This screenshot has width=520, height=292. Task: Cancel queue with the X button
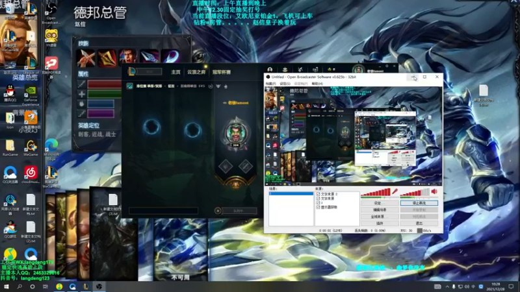point(218,210)
